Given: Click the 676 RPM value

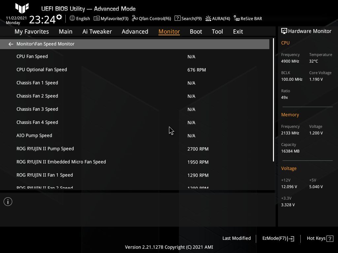Looking at the screenshot, I should 197,70.
